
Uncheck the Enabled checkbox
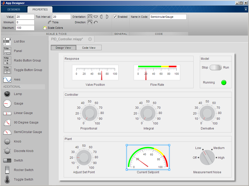pyautogui.click(x=115, y=17)
